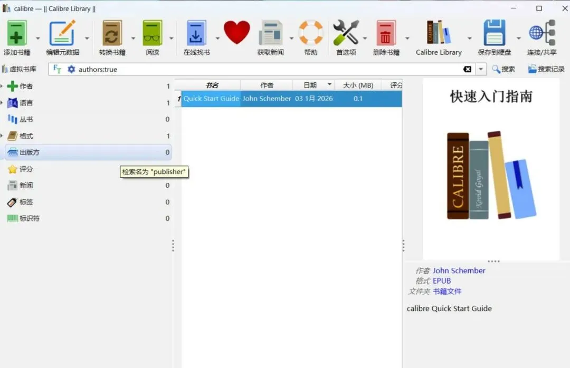
Task: Open dropdown arrow next to Edit metadata
Action: click(87, 38)
